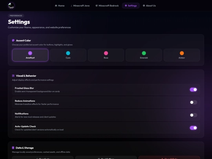Screen dimensions: 212x159
Task: Click 'Customize your theme, appearance' subtitle text
Action: click(x=39, y=27)
